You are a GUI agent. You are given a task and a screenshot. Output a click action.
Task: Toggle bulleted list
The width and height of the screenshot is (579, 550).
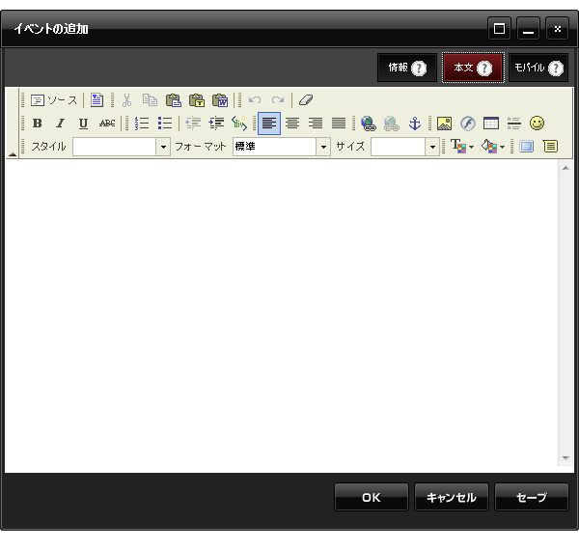point(165,124)
